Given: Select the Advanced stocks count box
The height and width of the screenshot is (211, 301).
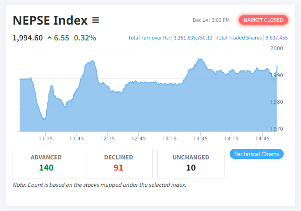Looking at the screenshot, I should coord(46,163).
